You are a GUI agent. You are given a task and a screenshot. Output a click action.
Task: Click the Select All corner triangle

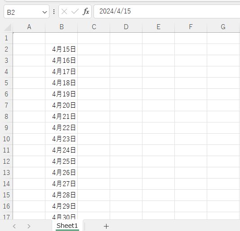[8, 27]
